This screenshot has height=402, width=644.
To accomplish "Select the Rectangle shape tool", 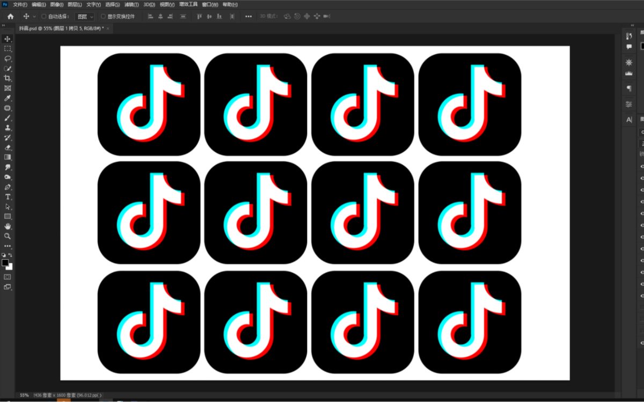I will coord(8,217).
